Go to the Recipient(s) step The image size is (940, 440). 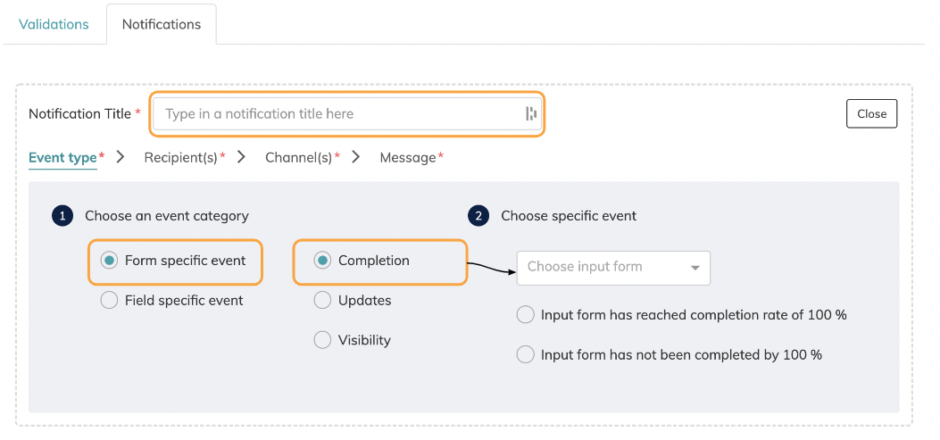coord(180,158)
